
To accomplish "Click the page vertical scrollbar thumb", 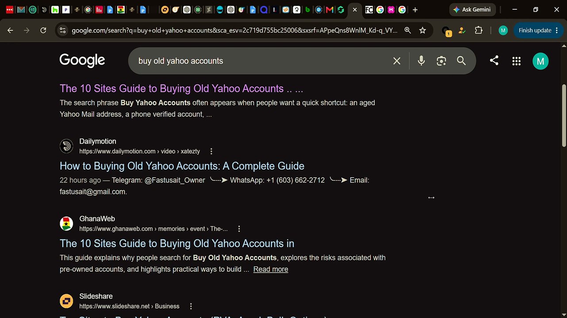I will click(563, 116).
